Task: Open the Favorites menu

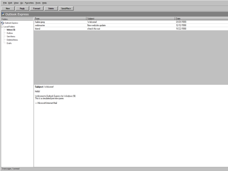Action: click(x=29, y=3)
